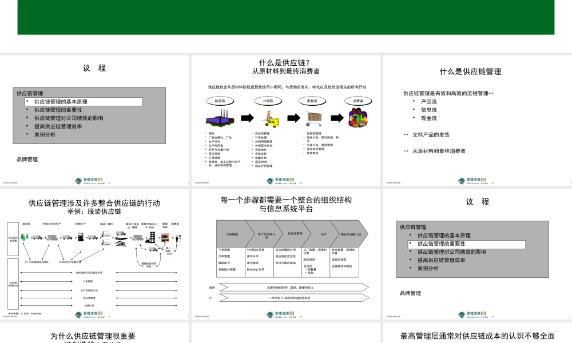Click the 生产与库存计划 chevron box

pyautogui.click(x=265, y=234)
